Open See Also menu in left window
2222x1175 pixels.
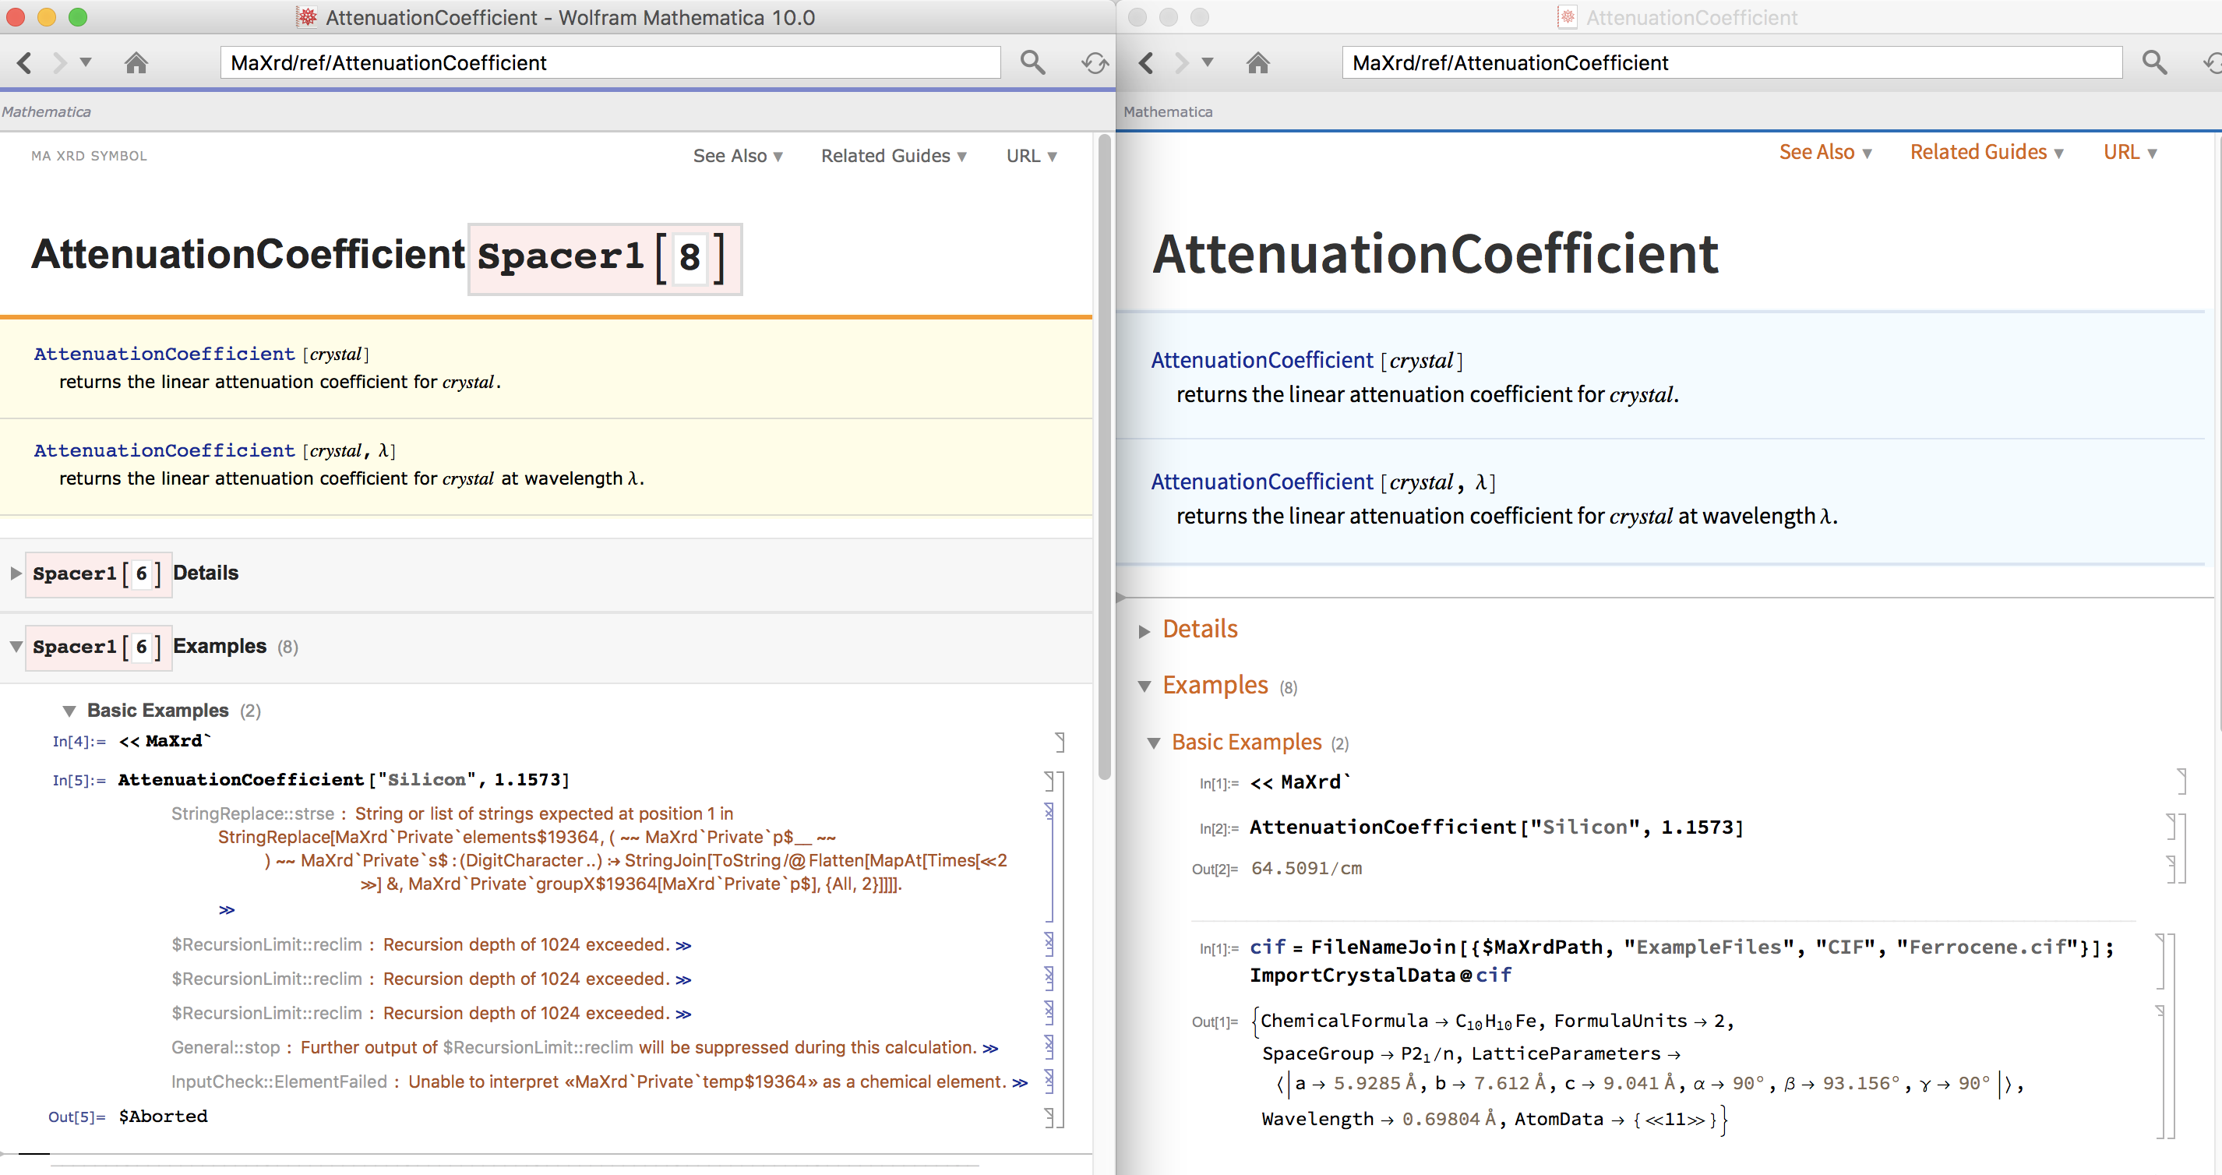click(739, 156)
